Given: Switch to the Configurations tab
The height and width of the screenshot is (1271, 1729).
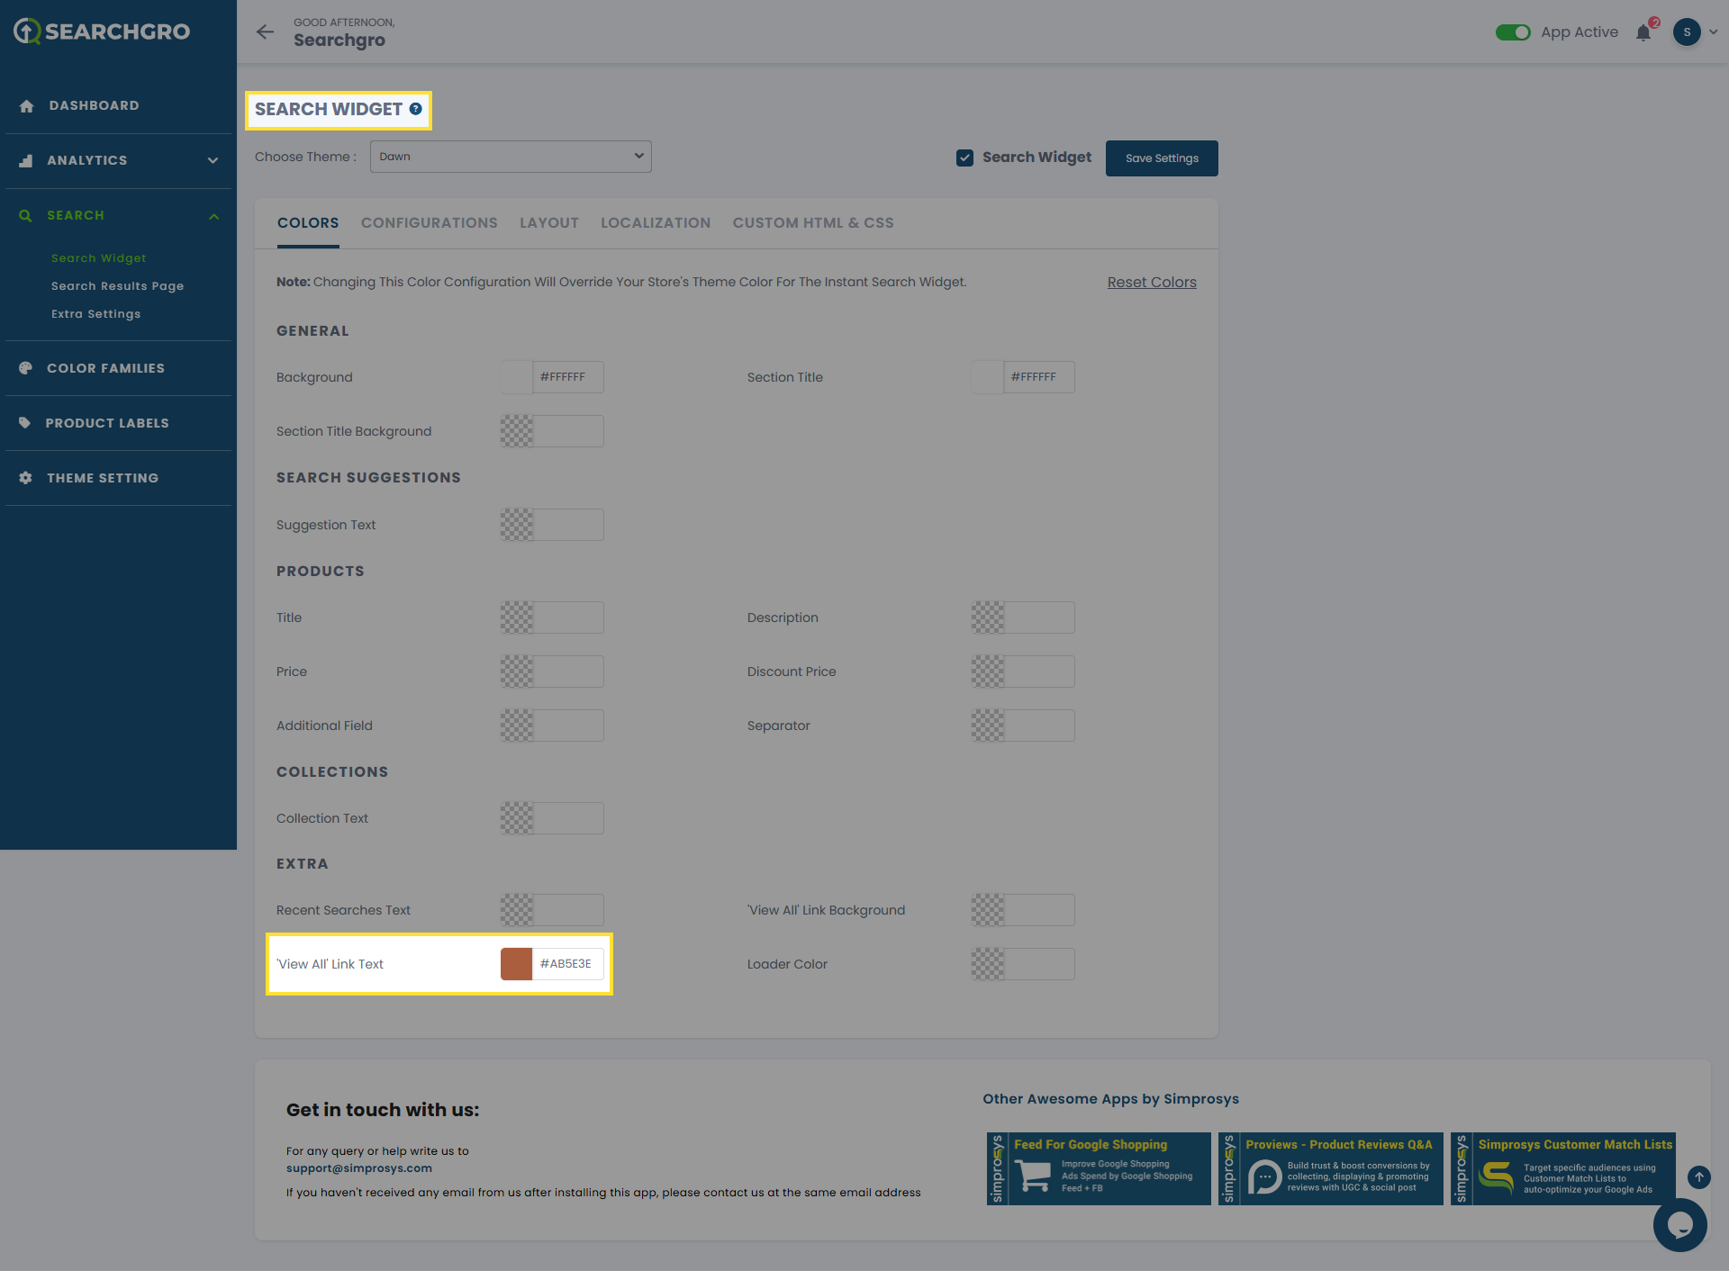Looking at the screenshot, I should coord(429,223).
